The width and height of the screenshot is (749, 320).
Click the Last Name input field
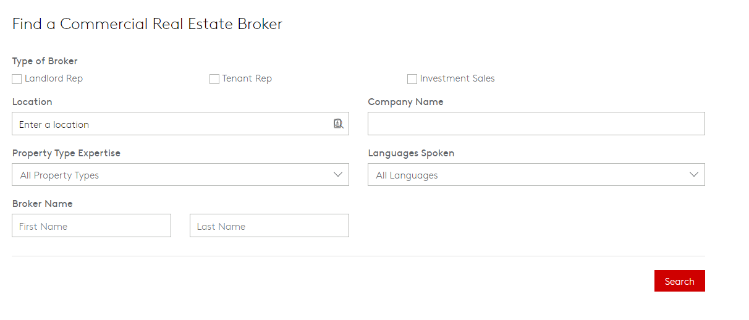269,226
